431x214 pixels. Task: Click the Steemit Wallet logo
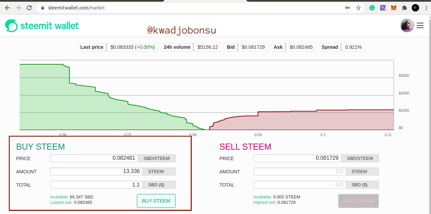[x=42, y=25]
